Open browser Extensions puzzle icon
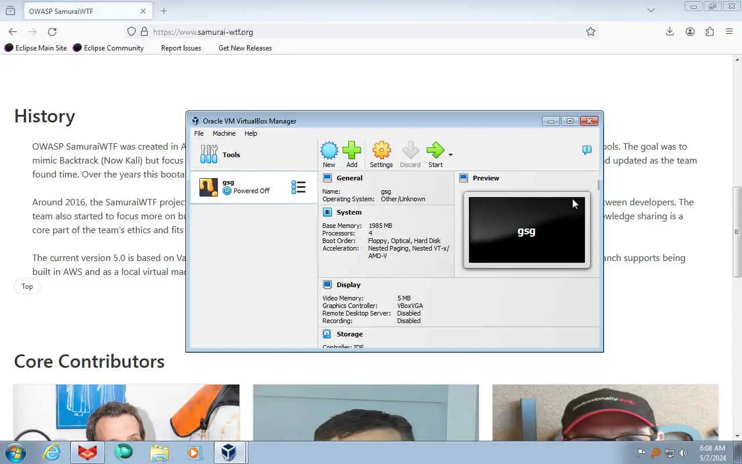 [710, 32]
